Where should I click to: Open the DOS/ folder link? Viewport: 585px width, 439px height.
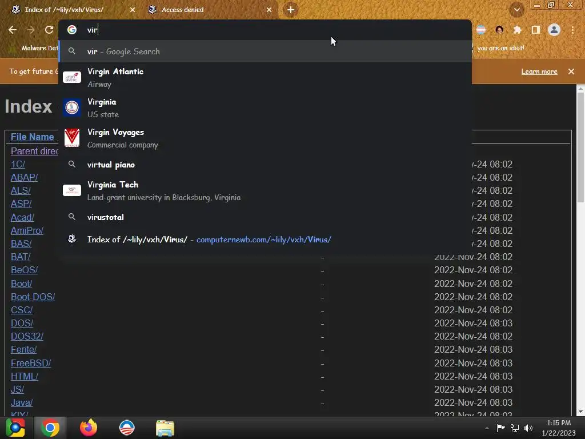22,324
